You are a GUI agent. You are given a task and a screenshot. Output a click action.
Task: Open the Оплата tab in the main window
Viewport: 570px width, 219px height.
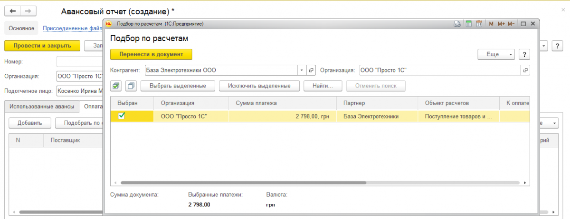(x=91, y=106)
